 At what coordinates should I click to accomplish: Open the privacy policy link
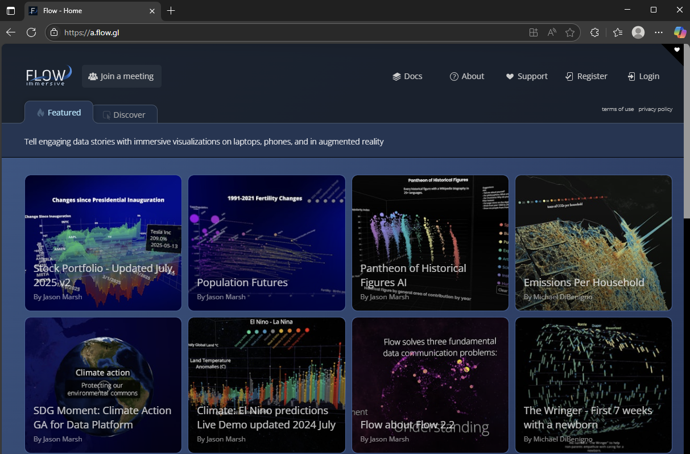pyautogui.click(x=655, y=109)
